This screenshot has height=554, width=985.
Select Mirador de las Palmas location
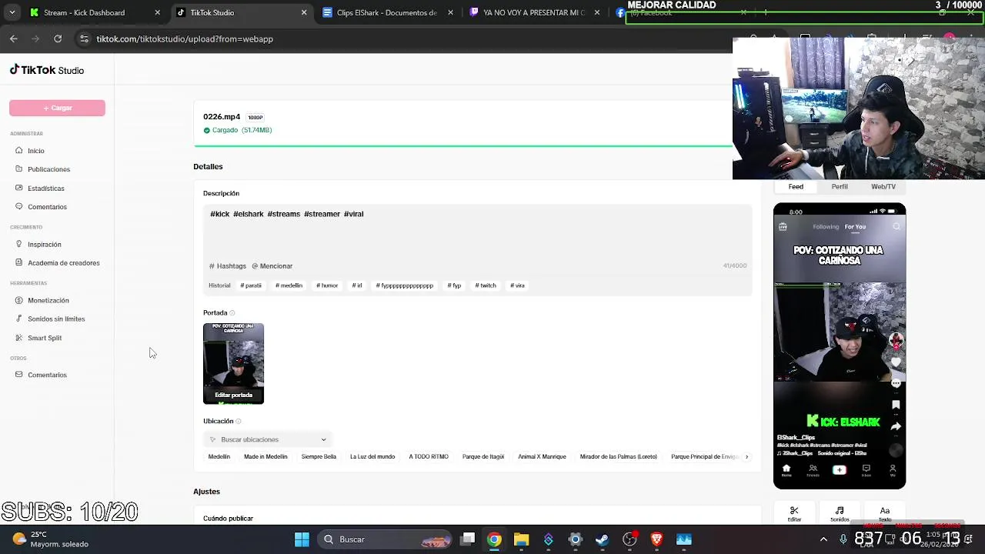(618, 457)
